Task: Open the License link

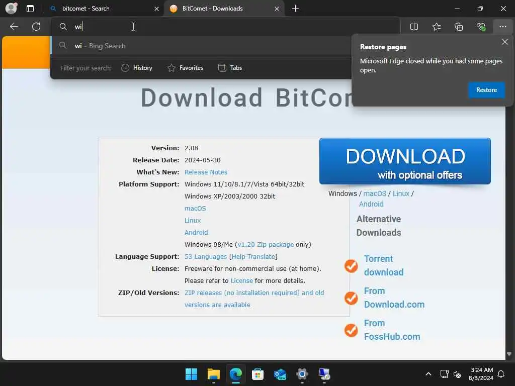Action: point(242,280)
